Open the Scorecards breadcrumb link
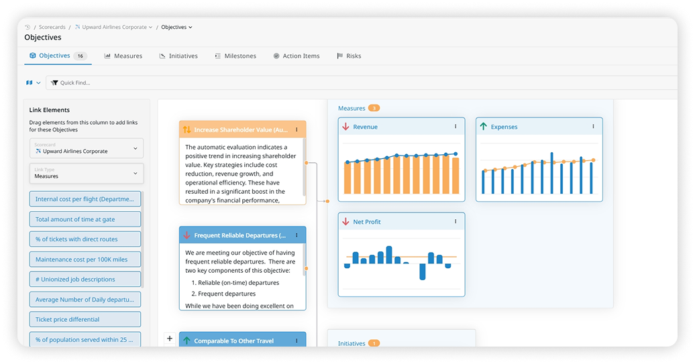This screenshot has height=364, width=695. (52, 27)
